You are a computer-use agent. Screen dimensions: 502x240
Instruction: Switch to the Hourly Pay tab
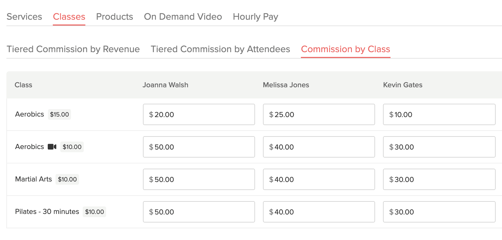point(255,16)
